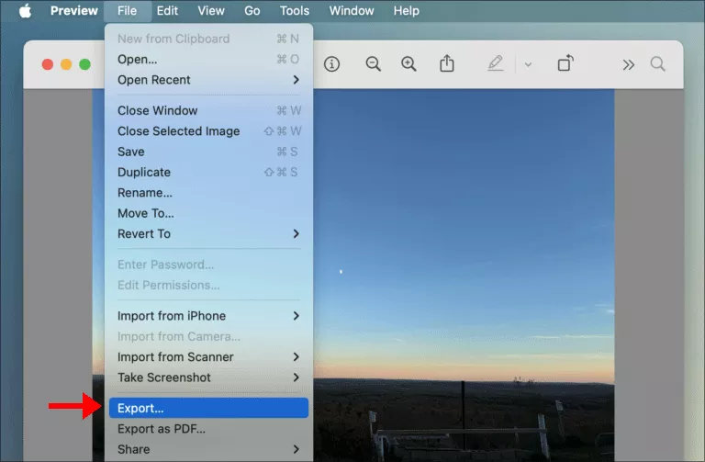Open the View menu
This screenshot has height=462, width=705.
211,10
